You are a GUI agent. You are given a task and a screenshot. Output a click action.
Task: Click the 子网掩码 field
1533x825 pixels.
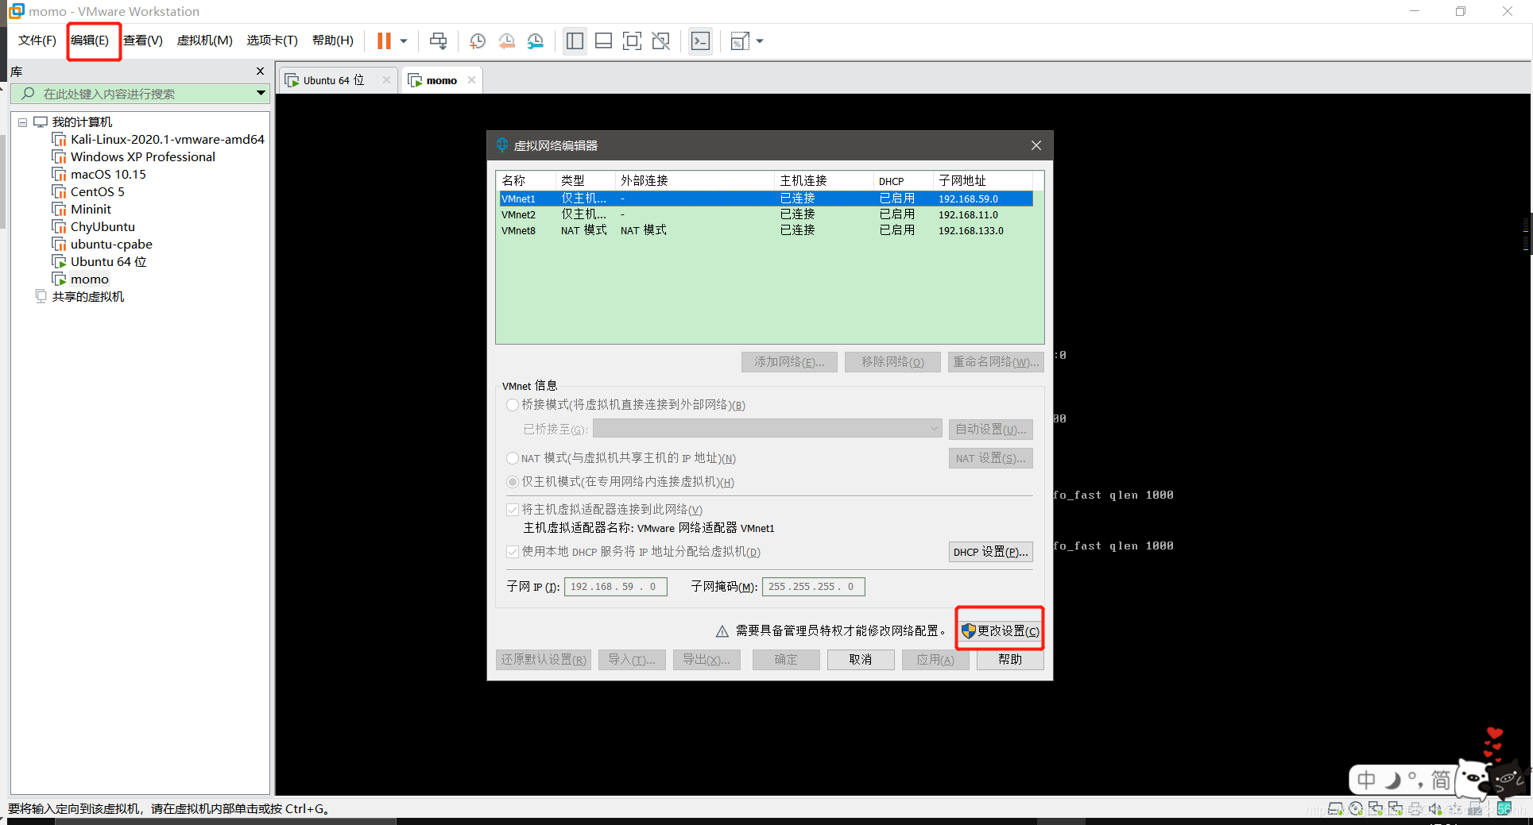814,587
